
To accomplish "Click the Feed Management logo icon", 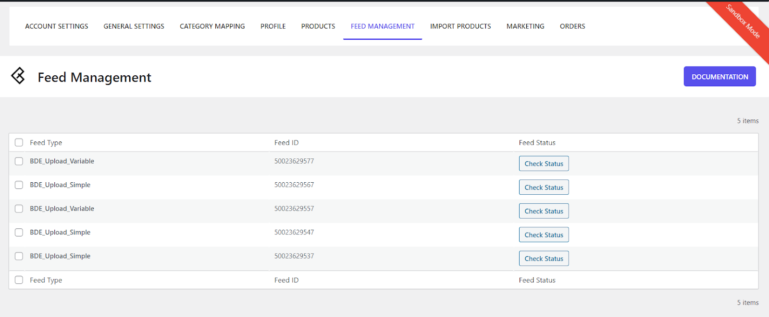I will 18,76.
